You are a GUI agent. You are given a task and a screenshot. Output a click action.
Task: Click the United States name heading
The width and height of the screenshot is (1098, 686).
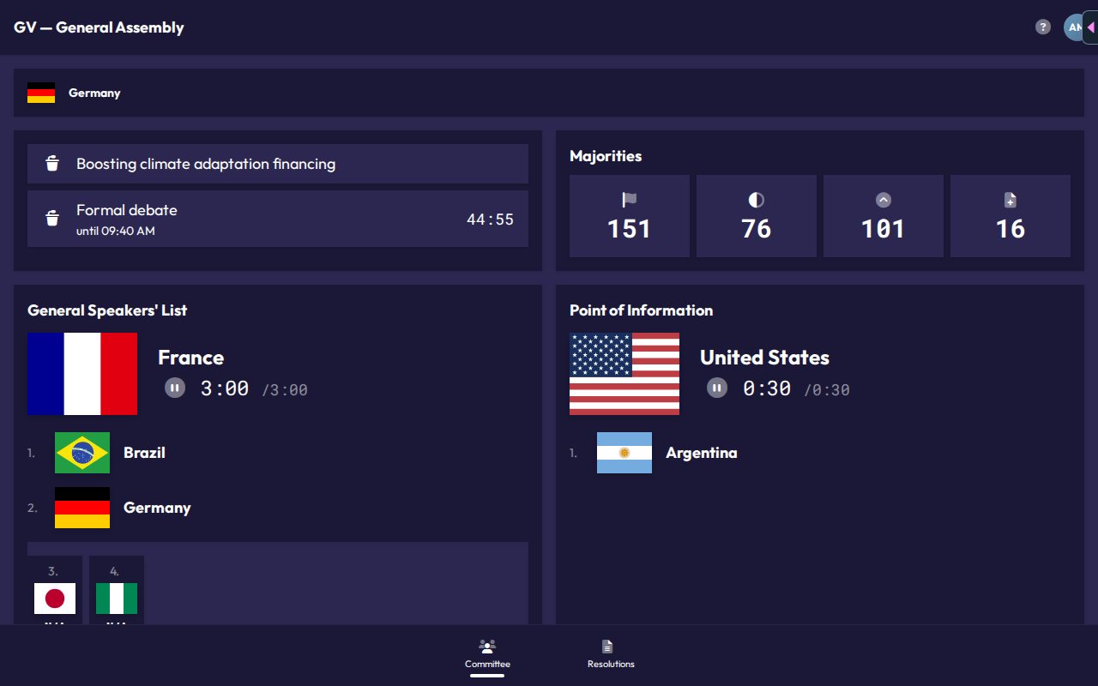point(765,358)
